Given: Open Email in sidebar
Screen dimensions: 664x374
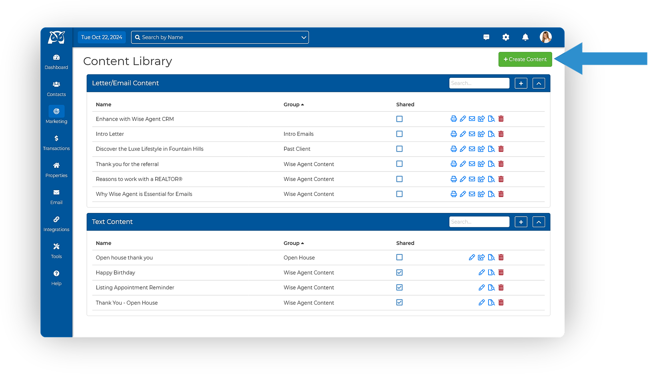Looking at the screenshot, I should (x=56, y=197).
